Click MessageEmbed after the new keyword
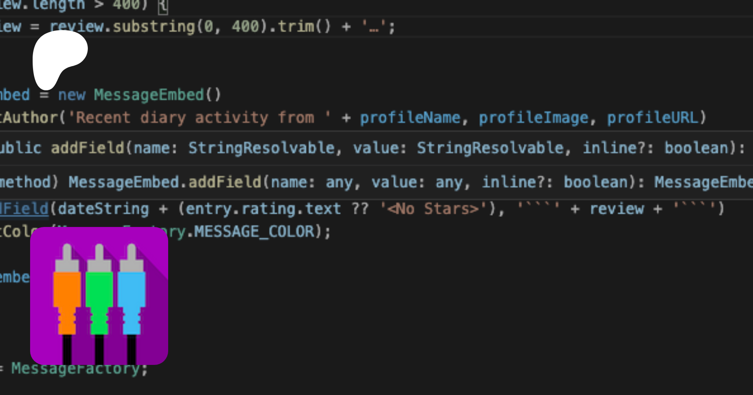Screen dimensions: 753x395 click(149, 95)
